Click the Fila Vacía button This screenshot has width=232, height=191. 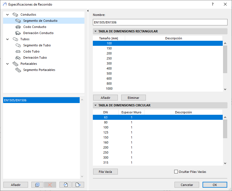[105, 172]
